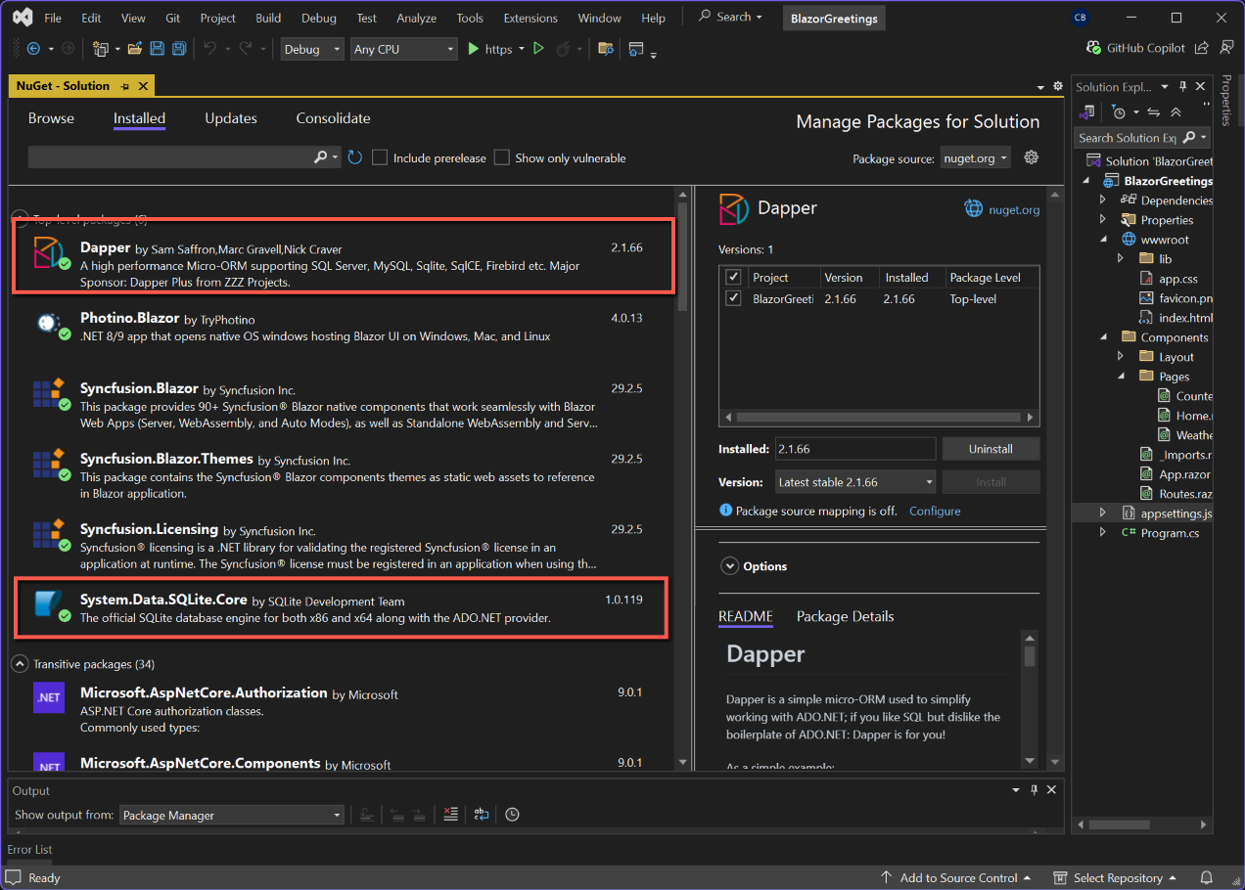The width and height of the screenshot is (1245, 890).
Task: Open NuGet package source settings gear
Action: (x=1031, y=157)
